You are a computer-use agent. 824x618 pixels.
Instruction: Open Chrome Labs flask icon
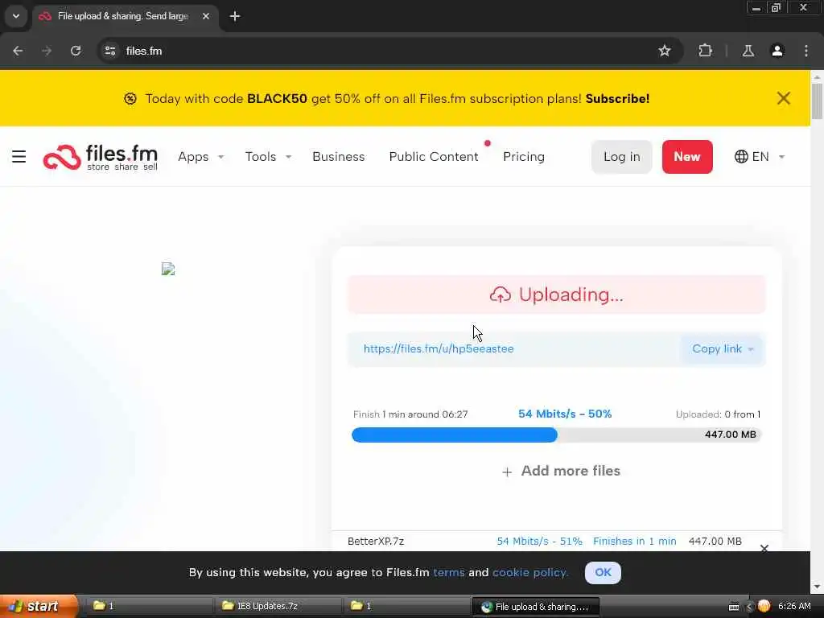click(748, 51)
